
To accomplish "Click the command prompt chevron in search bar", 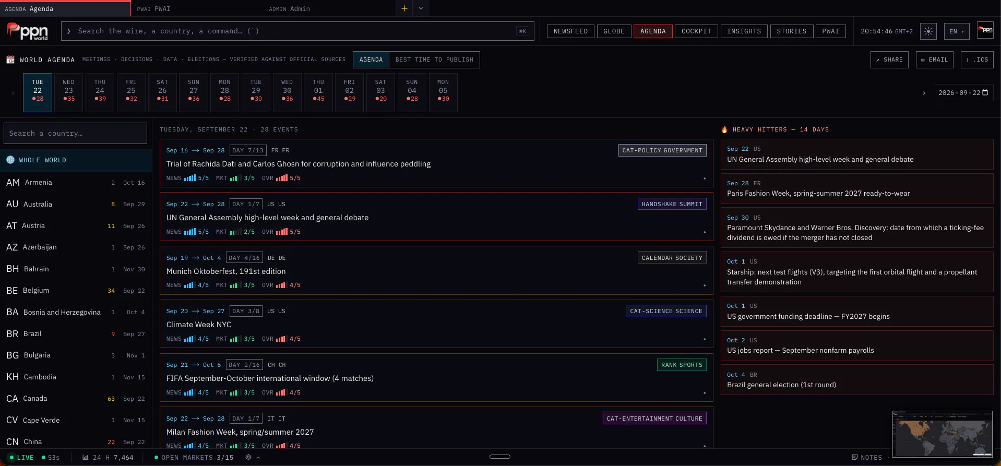I will point(68,31).
